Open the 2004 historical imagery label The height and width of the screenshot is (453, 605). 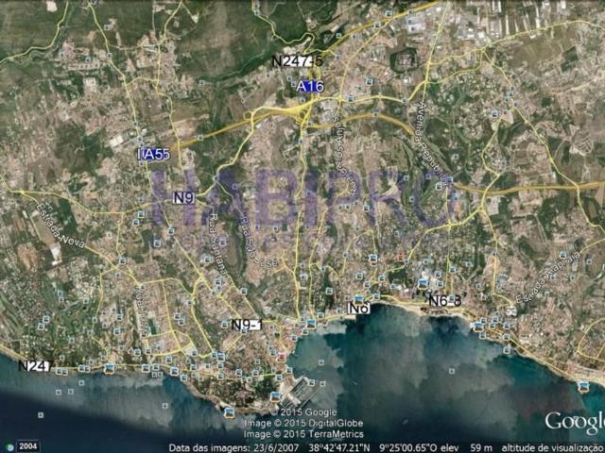[28, 445]
